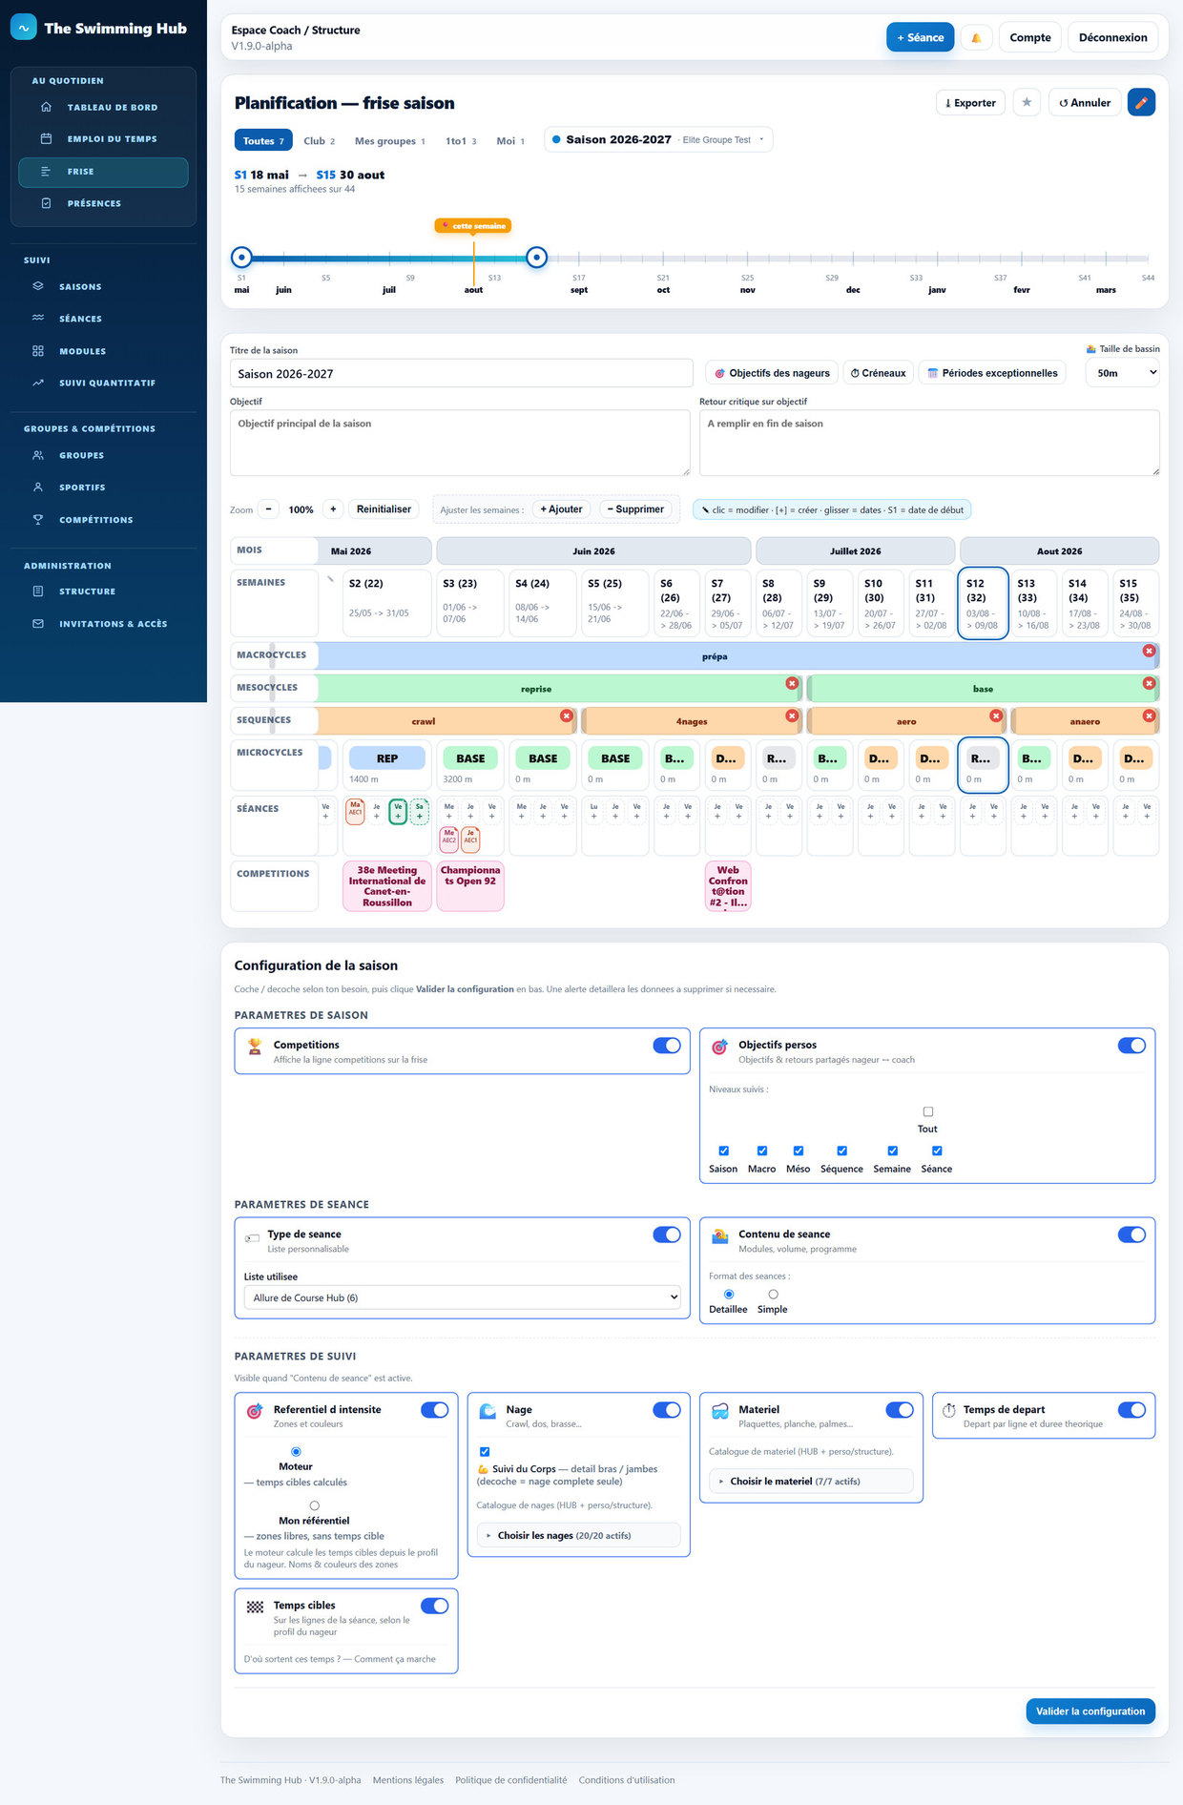This screenshot has width=1183, height=1805.
Task: Click the Exporter button
Action: [x=970, y=103]
